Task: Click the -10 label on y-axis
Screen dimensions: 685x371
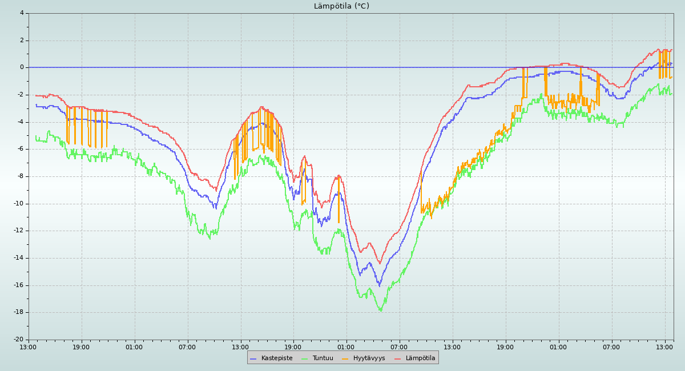Action: tap(19, 204)
